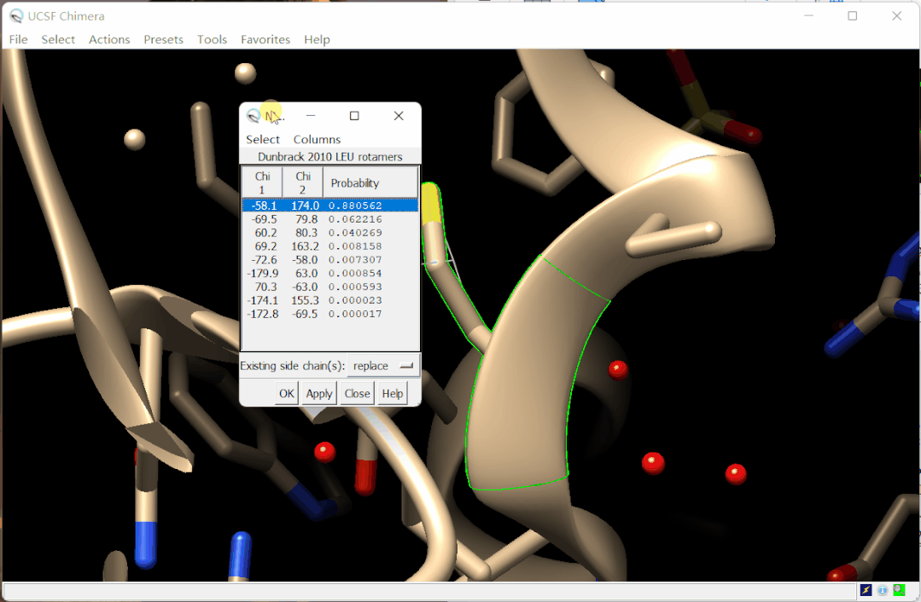The height and width of the screenshot is (602, 921).
Task: Maximize the rotamers dialog window
Action: pyautogui.click(x=354, y=116)
